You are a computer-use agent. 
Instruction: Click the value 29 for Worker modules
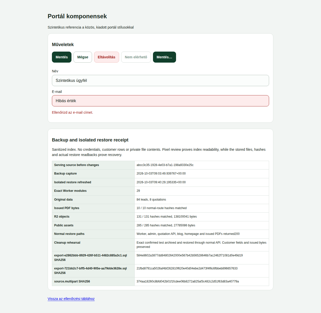[138, 191]
